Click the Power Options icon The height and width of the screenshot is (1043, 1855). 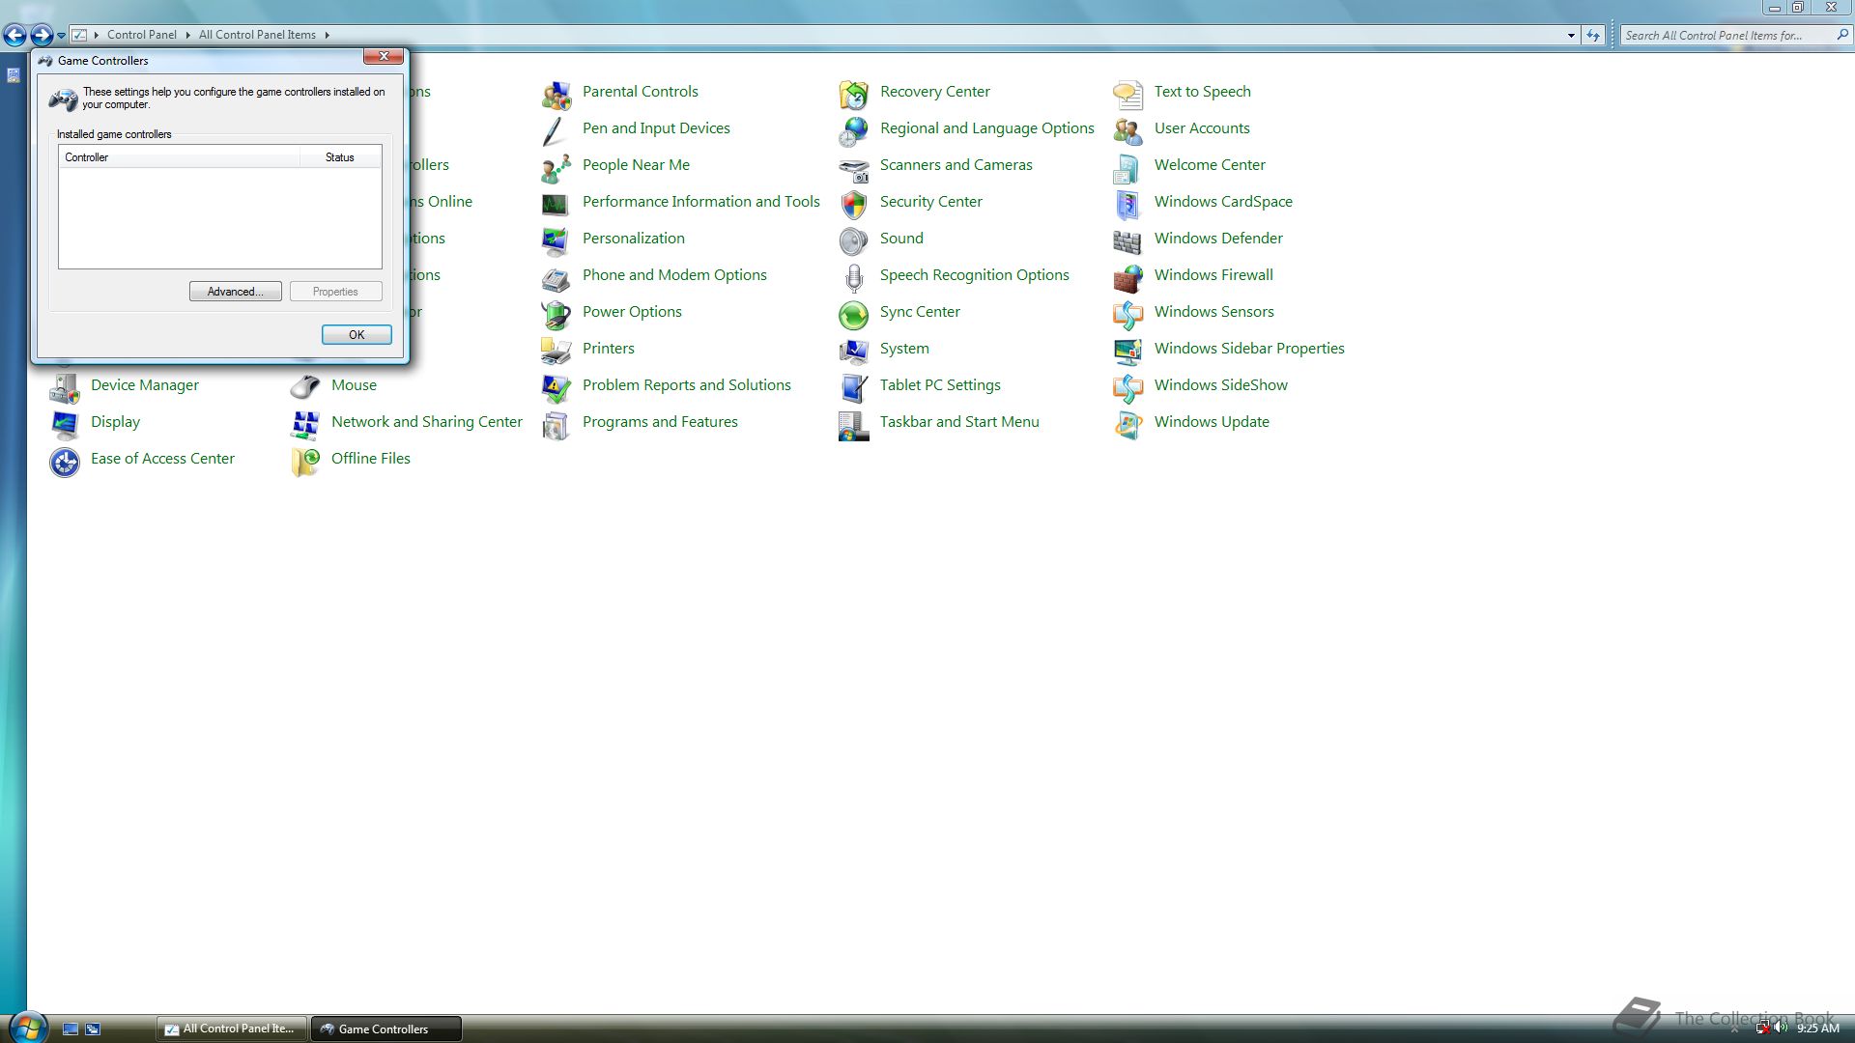pyautogui.click(x=556, y=314)
